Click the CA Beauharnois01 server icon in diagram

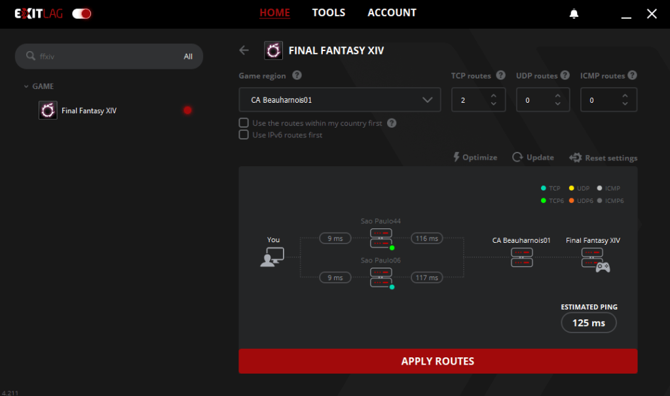click(x=521, y=257)
